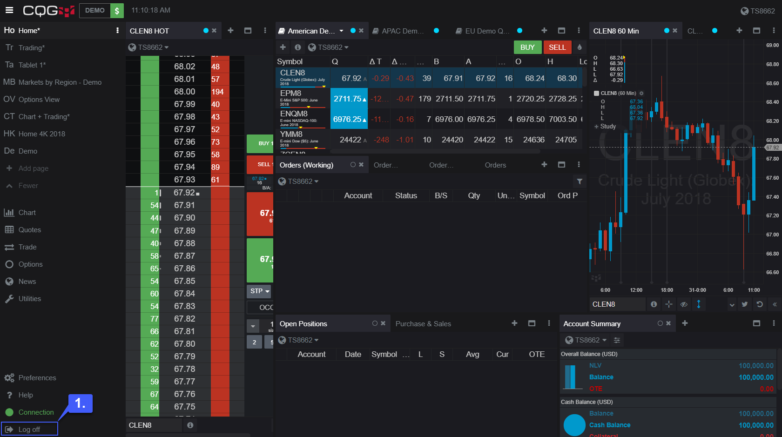The image size is (782, 437).
Task: Open Home page options (vertical dots)
Action: click(117, 30)
